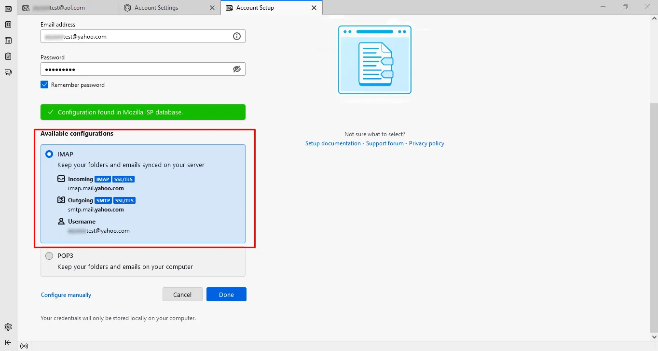Click Configure manually link
The image size is (658, 351).
click(x=66, y=295)
